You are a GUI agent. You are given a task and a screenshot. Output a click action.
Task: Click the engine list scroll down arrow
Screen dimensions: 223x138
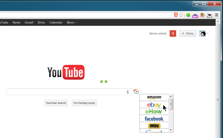pos(171,130)
